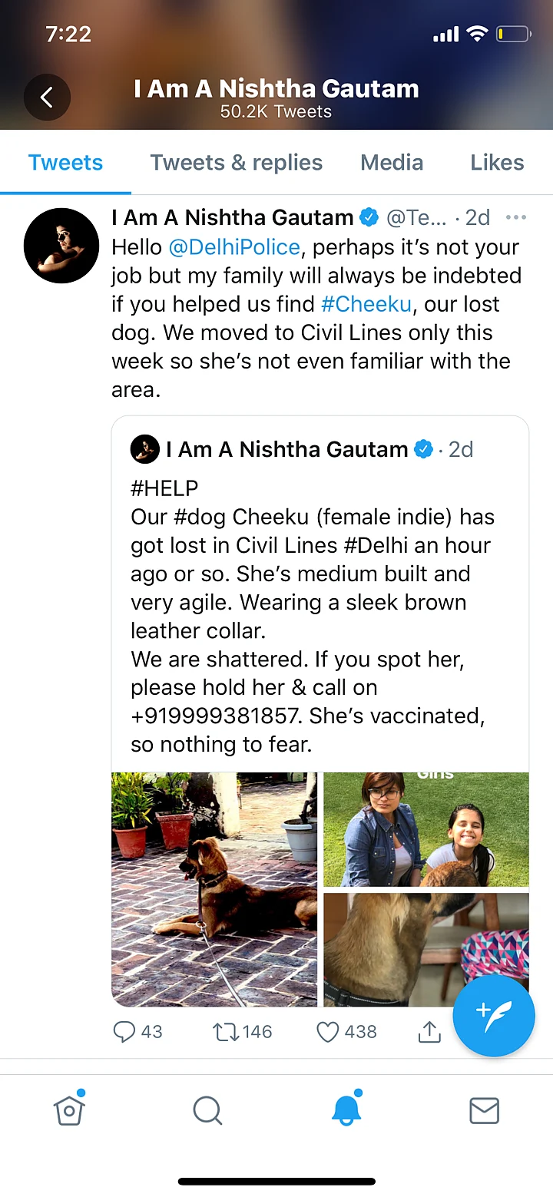Like the tweet with heart icon
The width and height of the screenshot is (553, 1197).
pos(328,1031)
